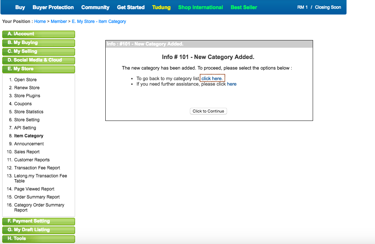
Task: Select Transaction Fee Report in the sidebar
Action: tap(37, 168)
